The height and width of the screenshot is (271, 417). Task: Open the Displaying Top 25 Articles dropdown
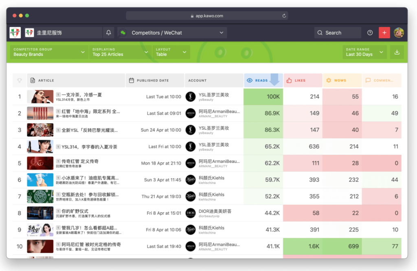[x=120, y=52]
